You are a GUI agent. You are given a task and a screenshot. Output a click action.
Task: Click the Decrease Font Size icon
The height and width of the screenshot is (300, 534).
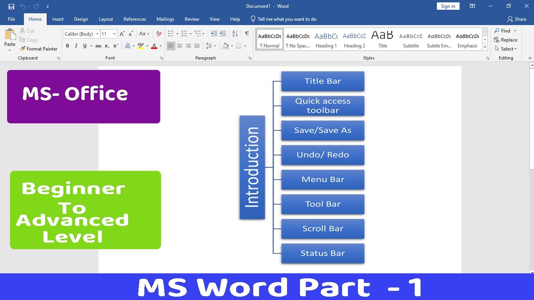131,34
